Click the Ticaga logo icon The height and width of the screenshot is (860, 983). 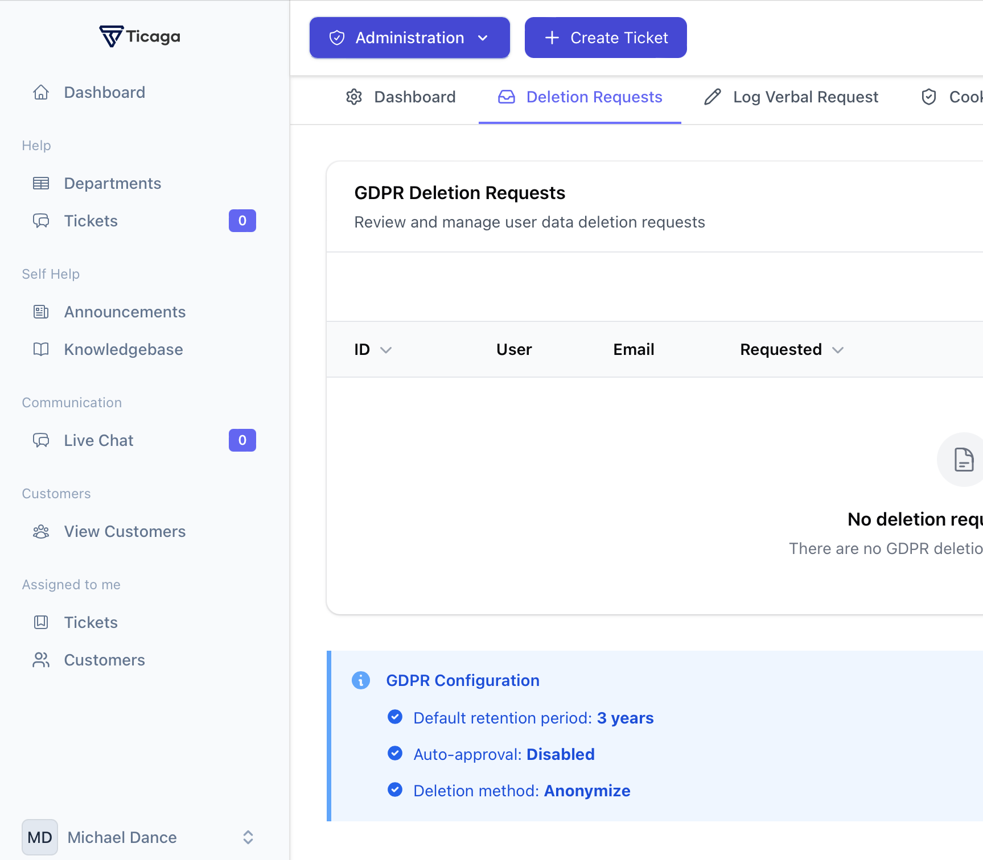coord(112,36)
